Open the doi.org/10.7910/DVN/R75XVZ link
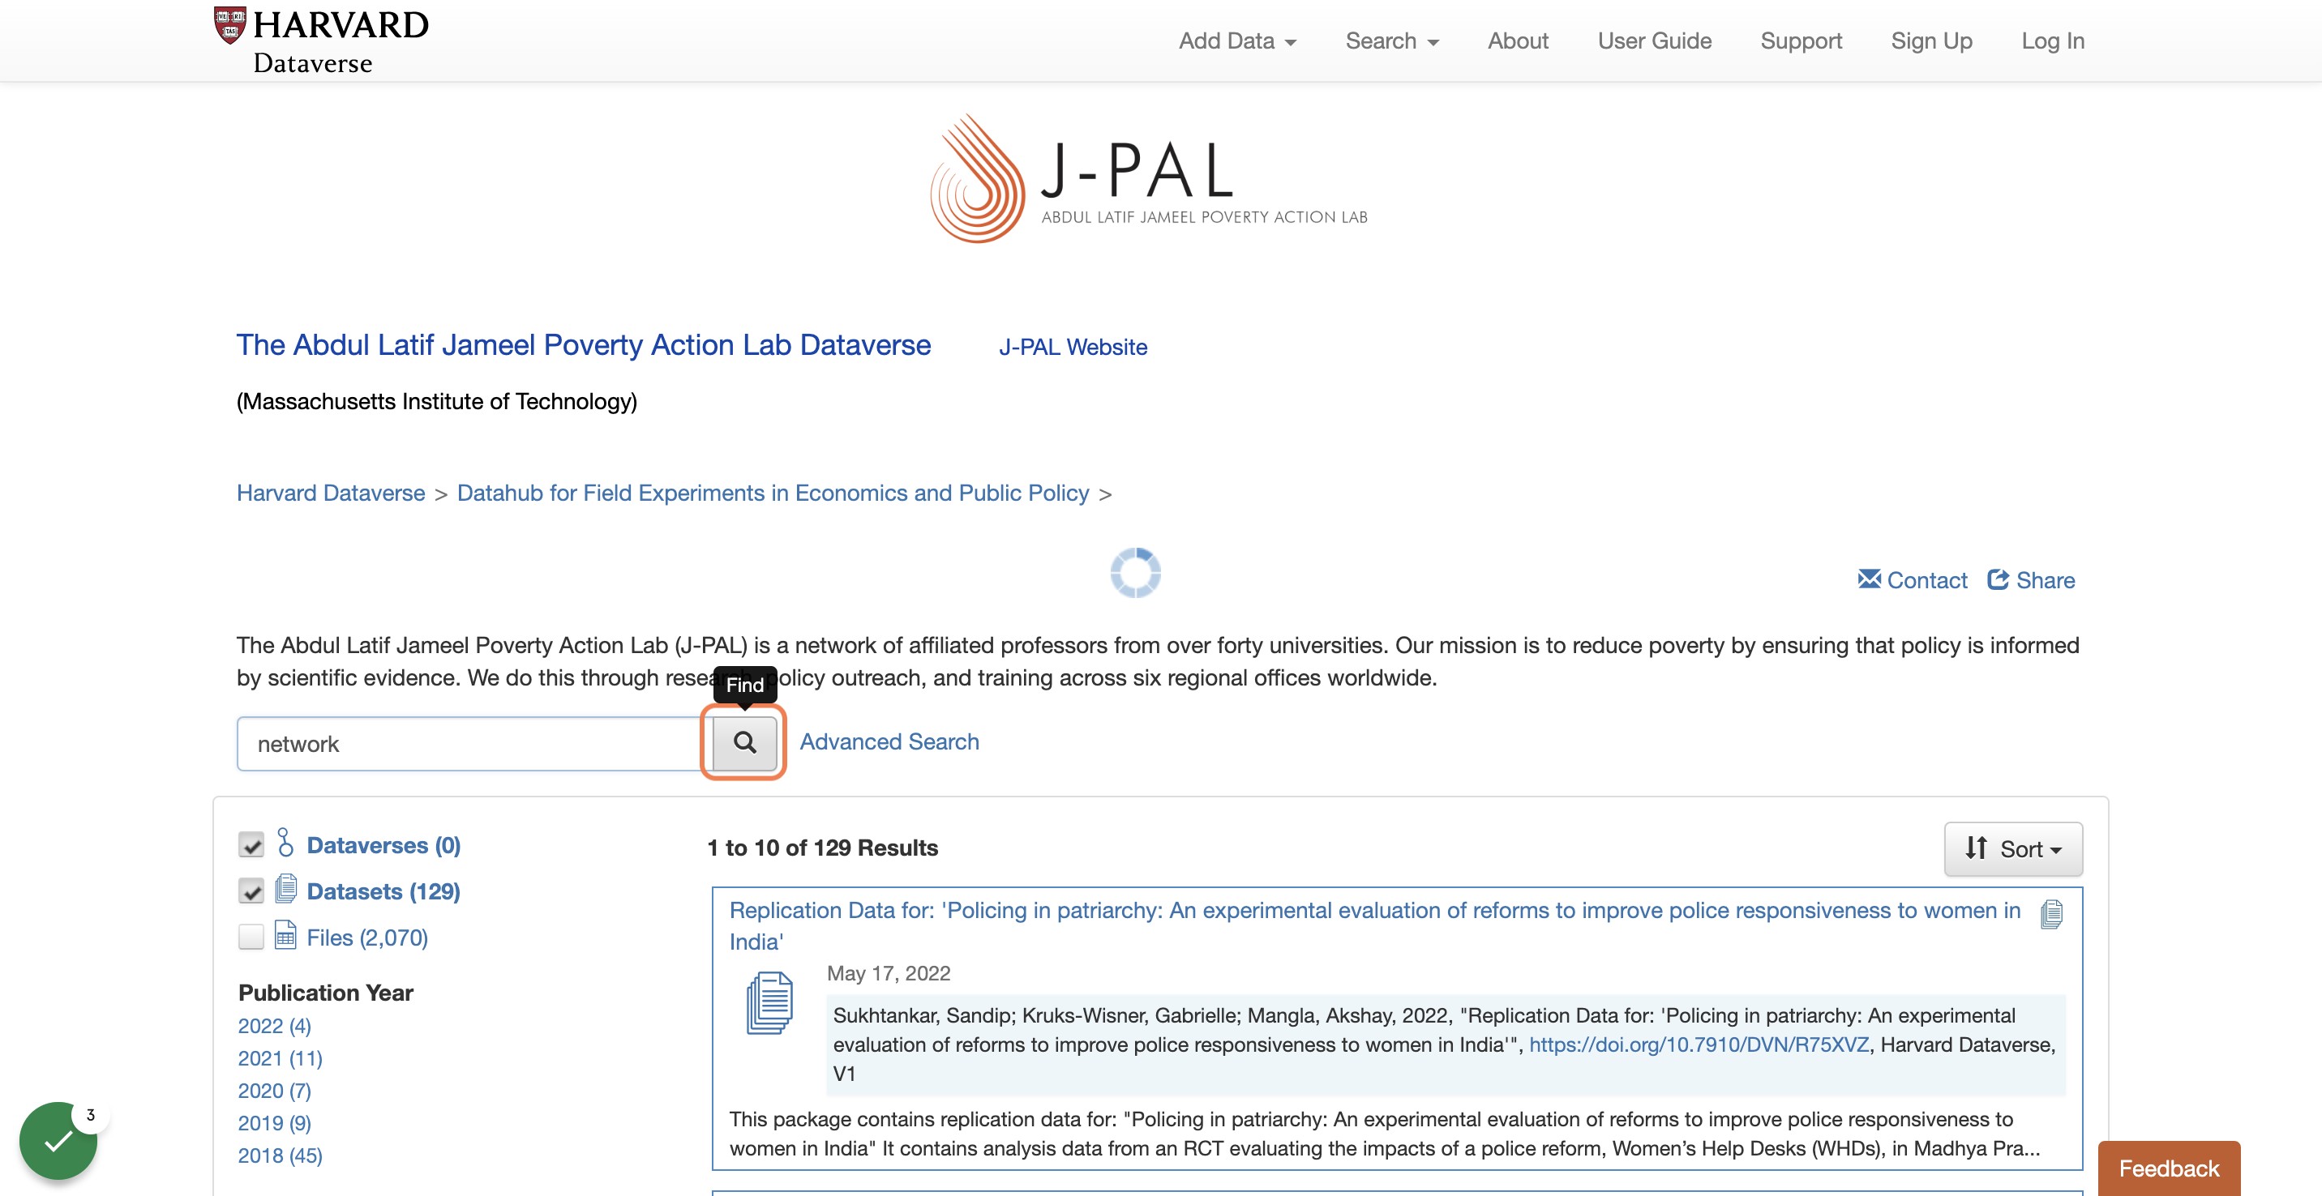This screenshot has width=2322, height=1196. pos(1699,1044)
